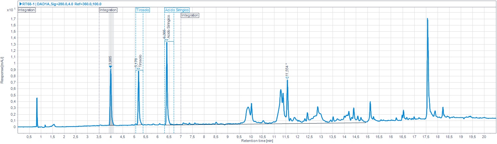Select the Integration event label at 7 min
Image resolution: width=497 pixels, height=144 pixels.
[x=190, y=16]
